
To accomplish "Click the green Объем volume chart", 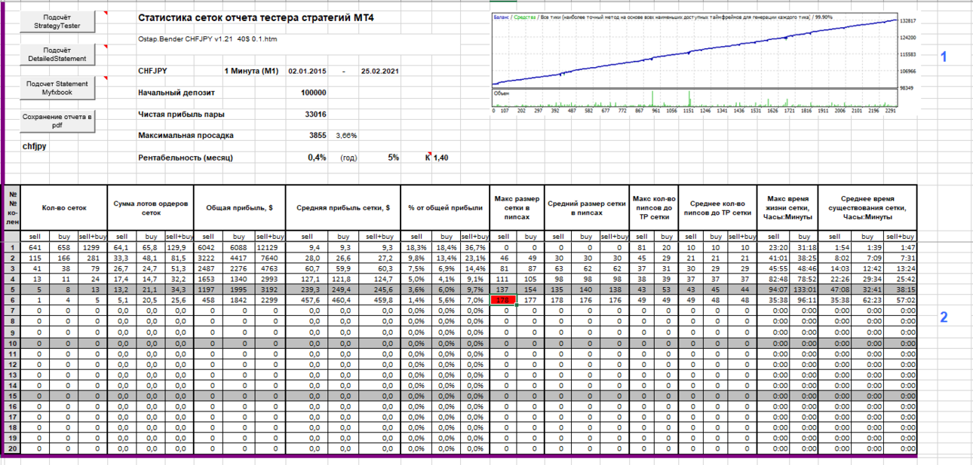I will (694, 99).
